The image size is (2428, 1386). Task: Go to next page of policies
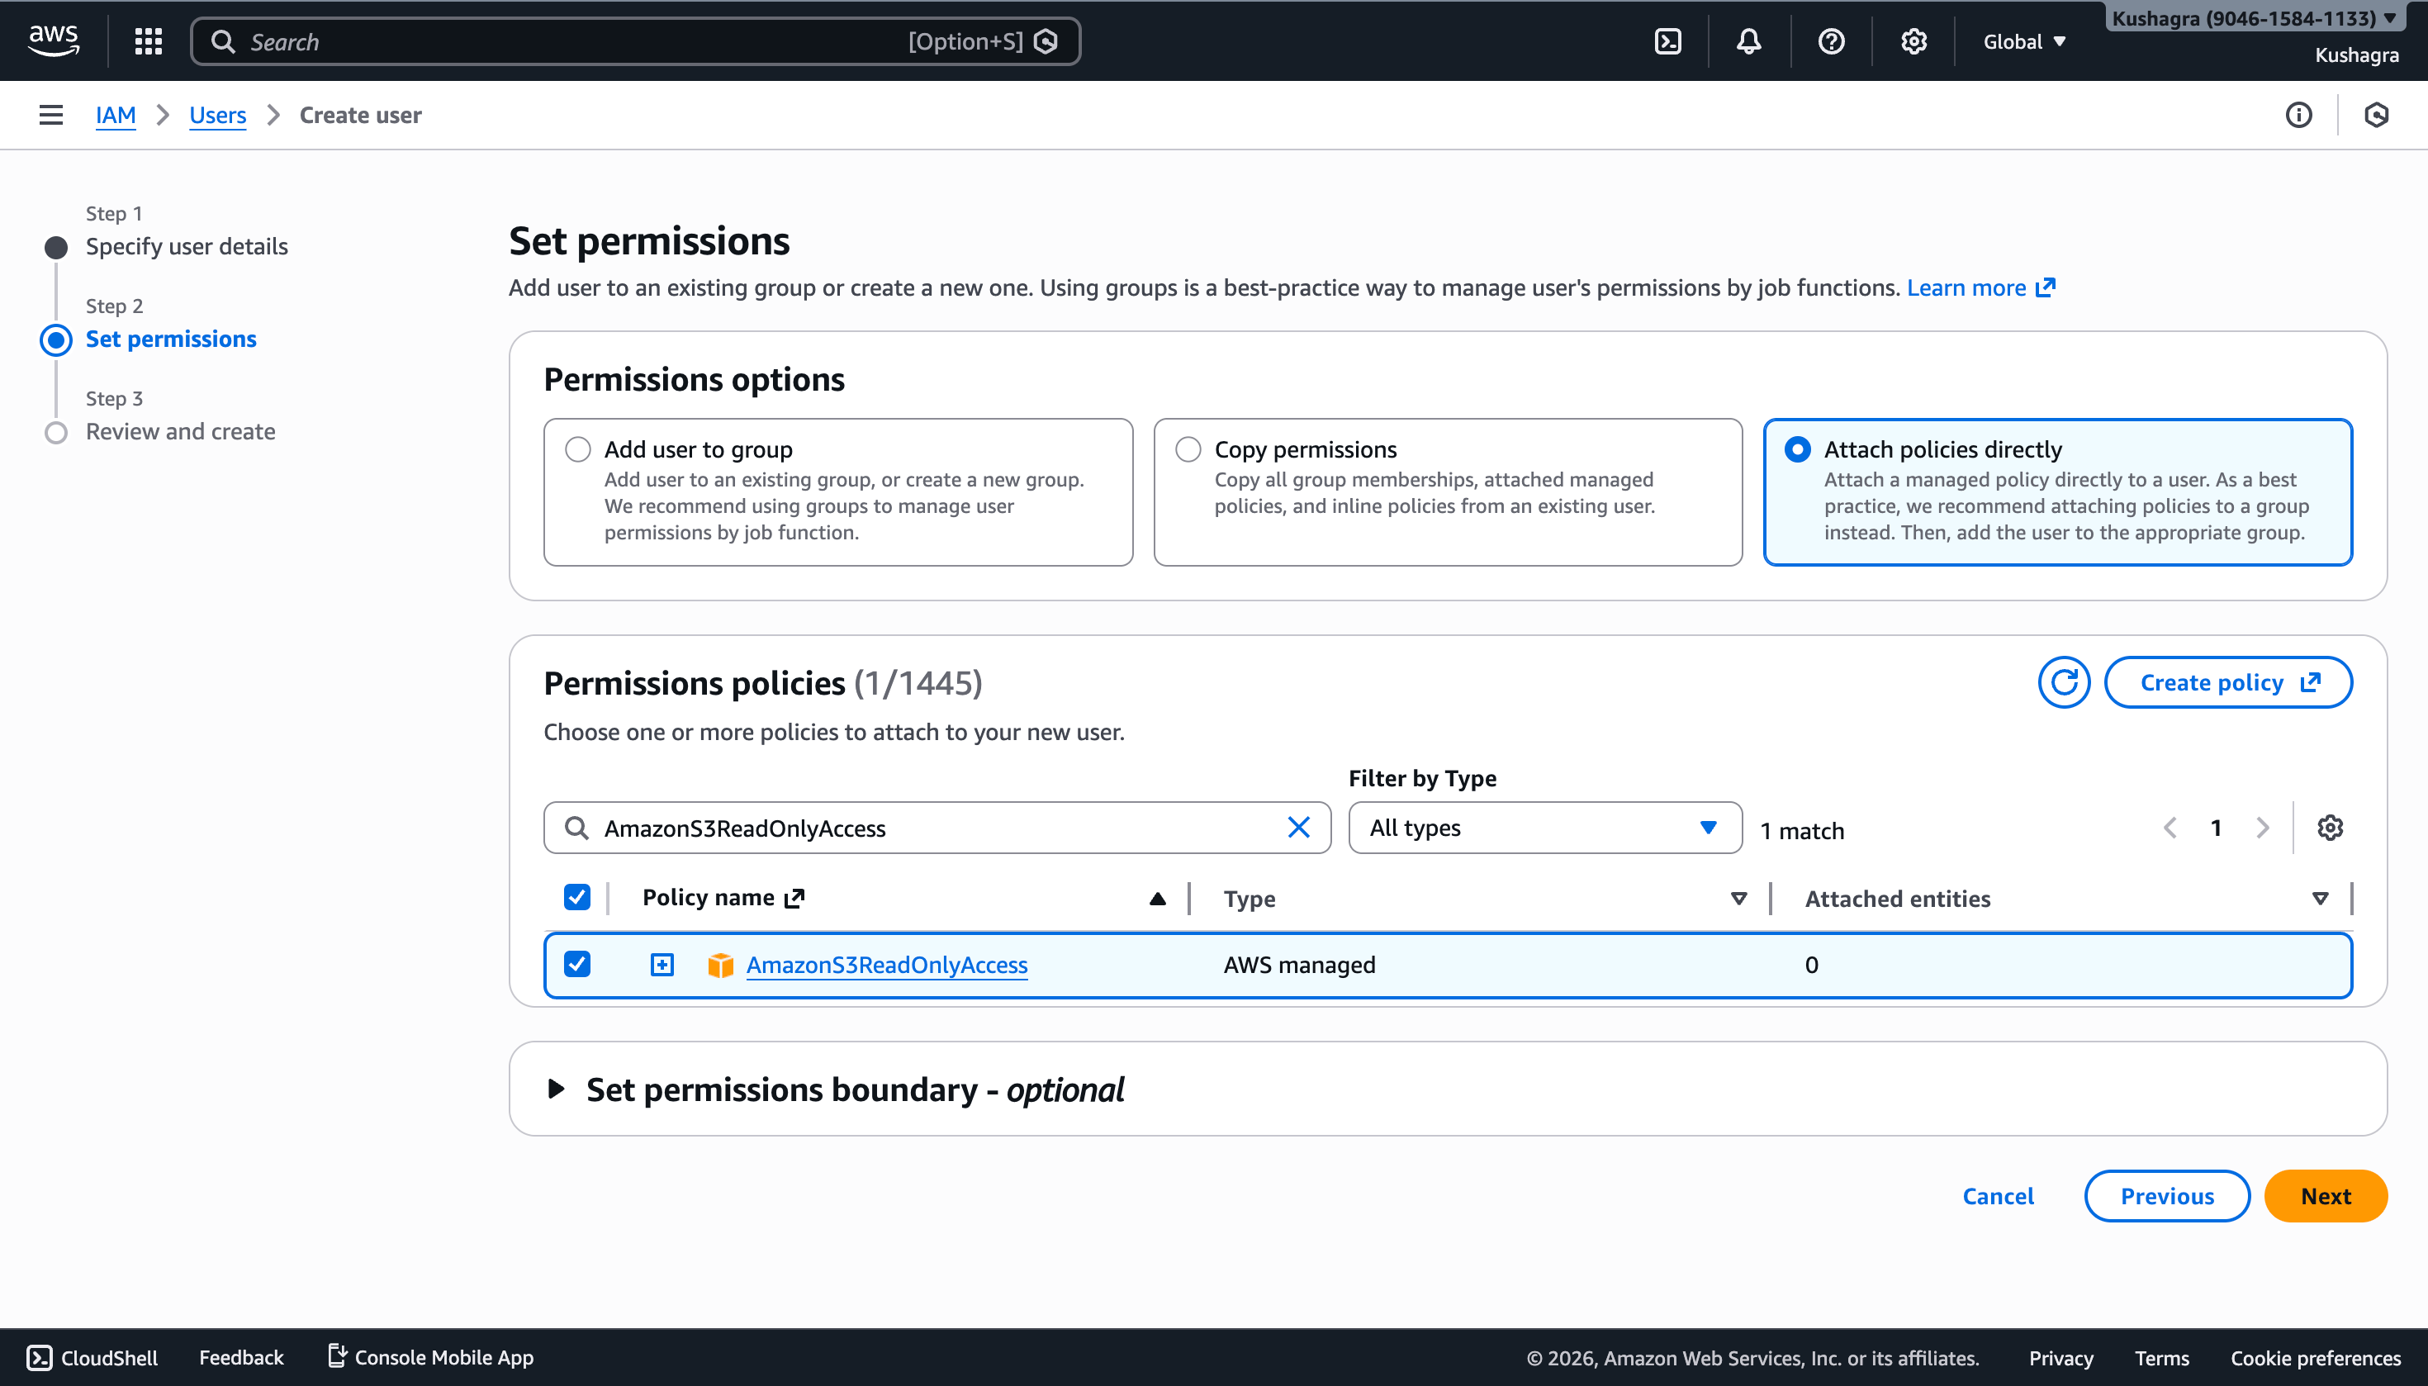point(2262,827)
